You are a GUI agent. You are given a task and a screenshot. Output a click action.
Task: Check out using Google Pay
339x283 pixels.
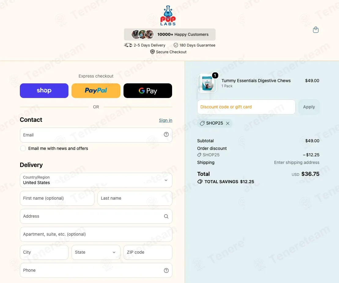tap(148, 91)
